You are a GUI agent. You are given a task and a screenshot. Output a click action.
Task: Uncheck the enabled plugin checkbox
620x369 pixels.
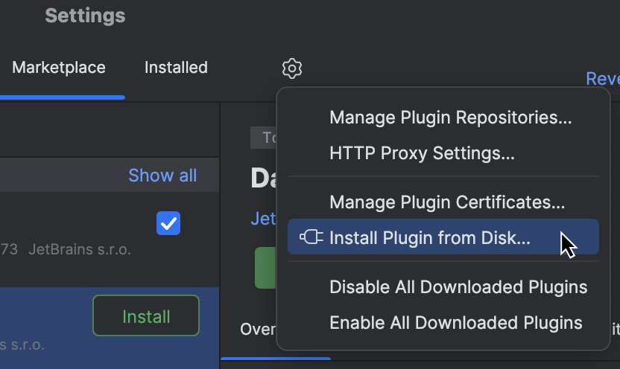click(168, 223)
